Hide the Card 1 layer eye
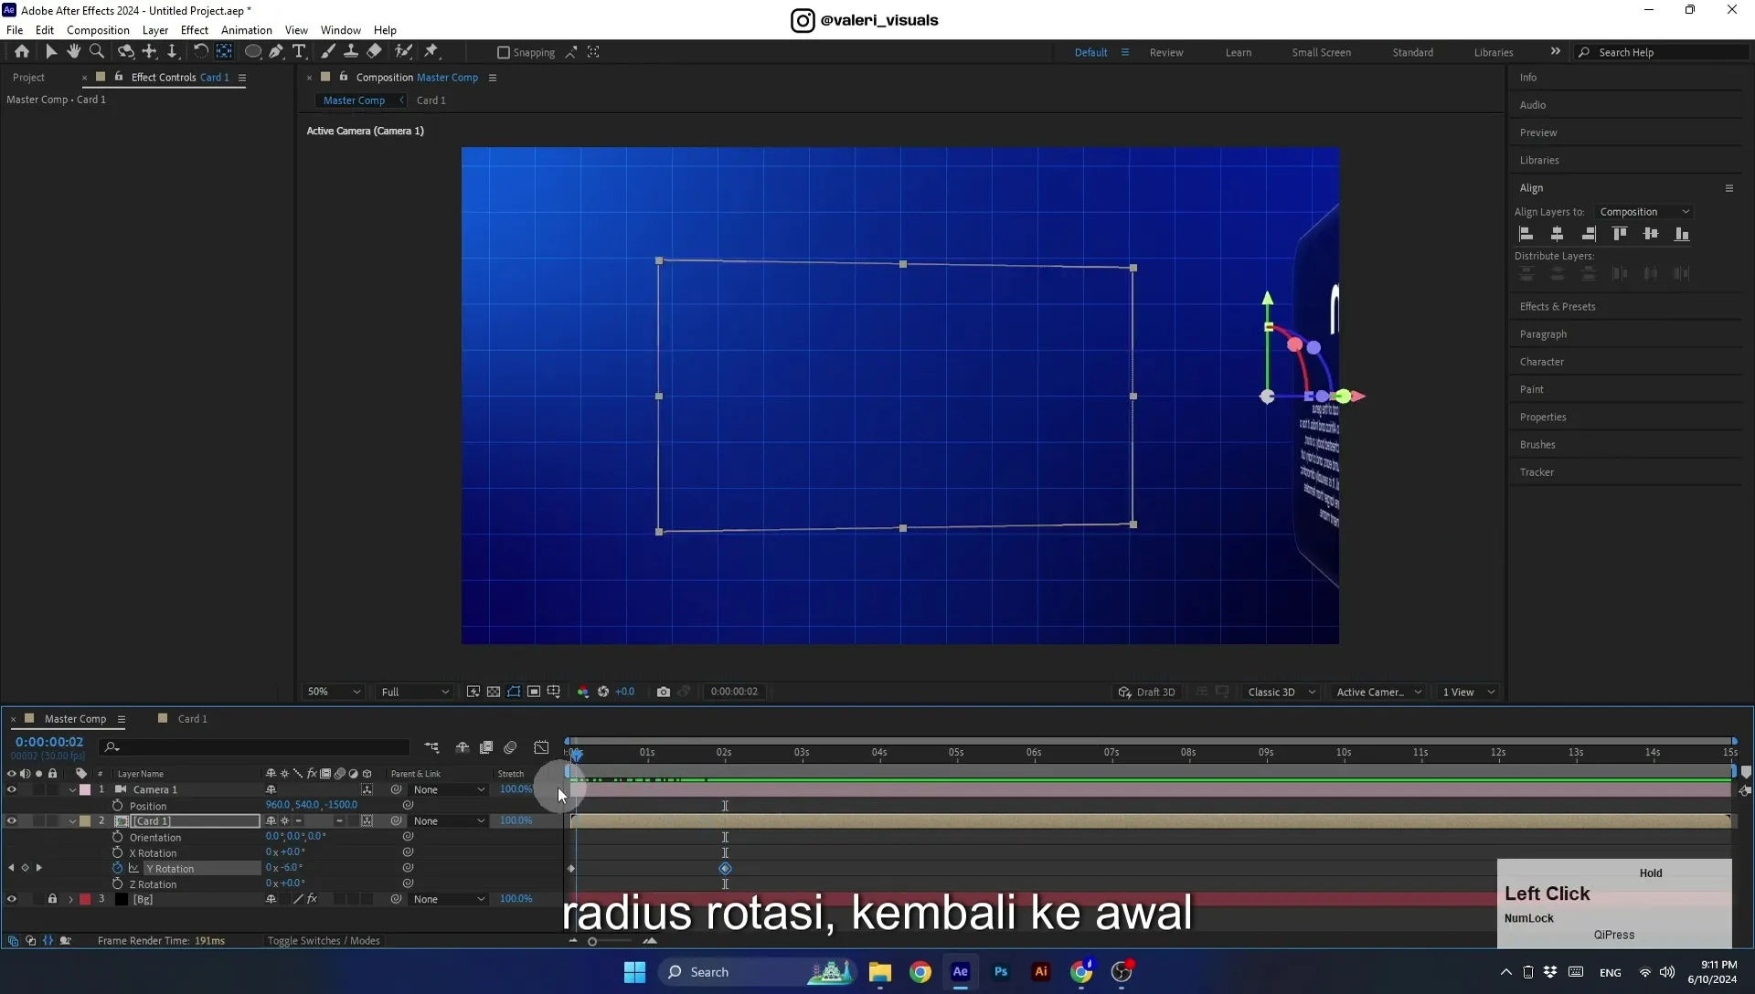The height and width of the screenshot is (994, 1755). tap(12, 820)
